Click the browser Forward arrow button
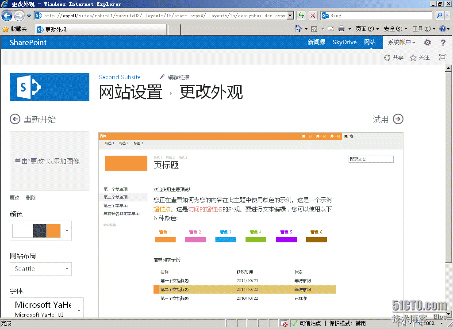Viewport: 453px width, 329px height. pos(19,15)
